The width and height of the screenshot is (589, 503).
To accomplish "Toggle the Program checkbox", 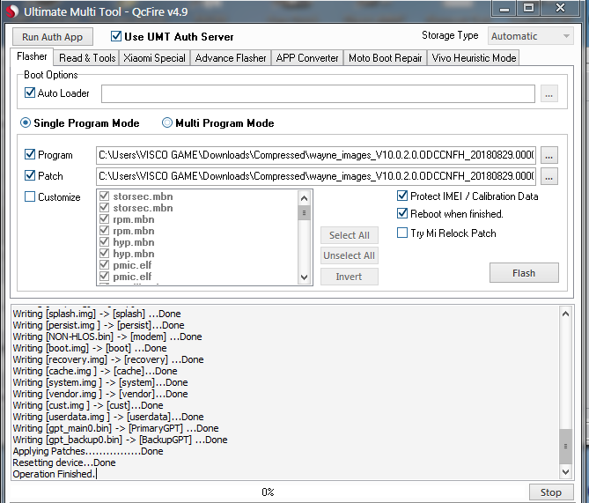I will (x=30, y=154).
